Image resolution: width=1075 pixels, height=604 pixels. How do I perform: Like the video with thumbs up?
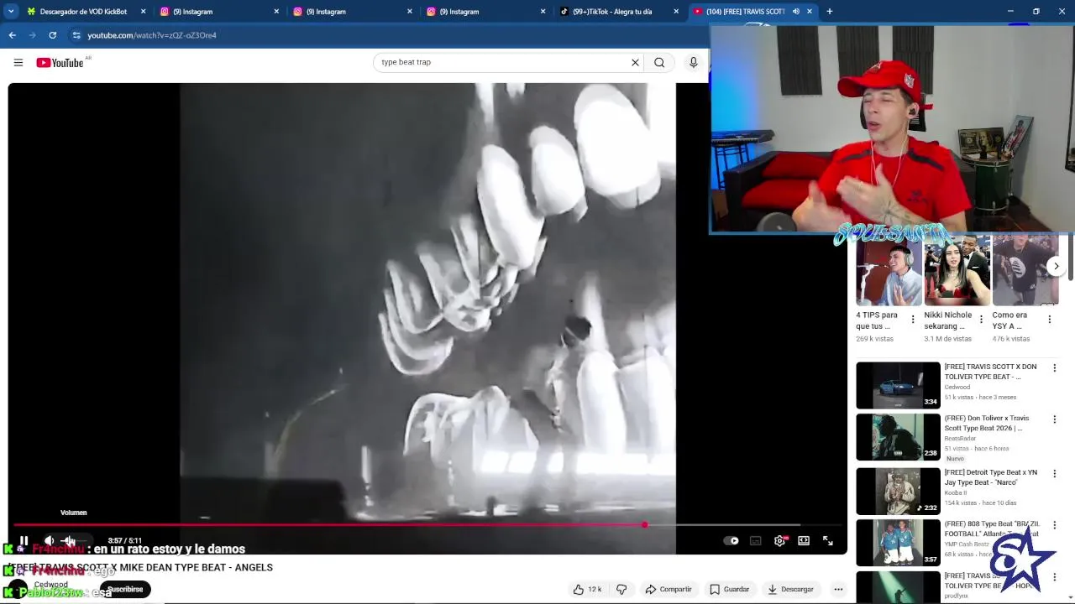(x=579, y=590)
